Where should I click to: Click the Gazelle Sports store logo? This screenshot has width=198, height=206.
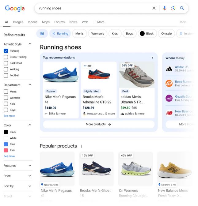click(x=169, y=98)
